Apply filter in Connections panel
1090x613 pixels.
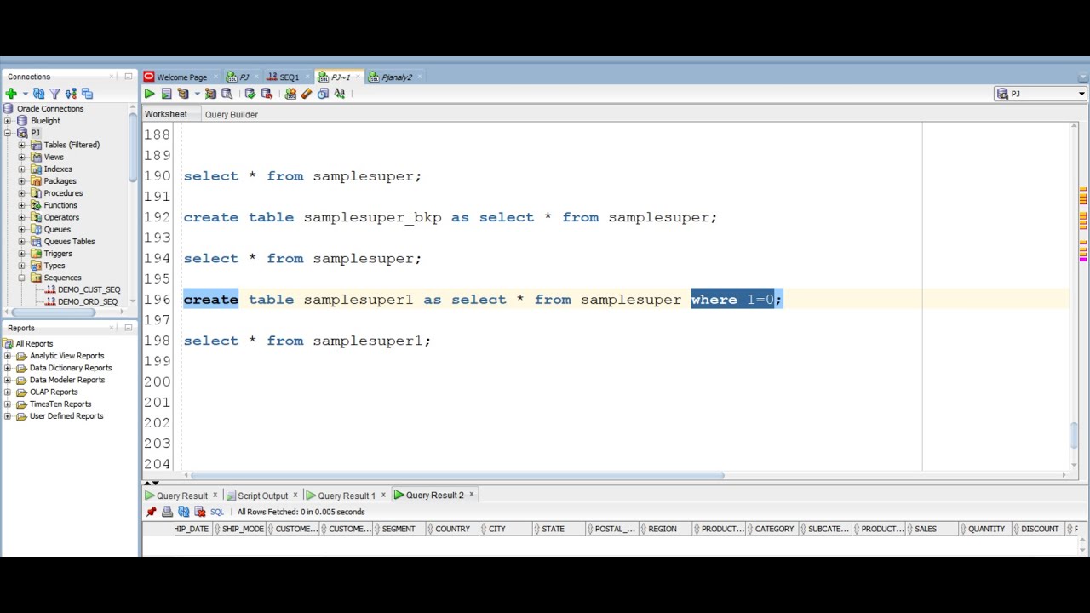pyautogui.click(x=54, y=94)
